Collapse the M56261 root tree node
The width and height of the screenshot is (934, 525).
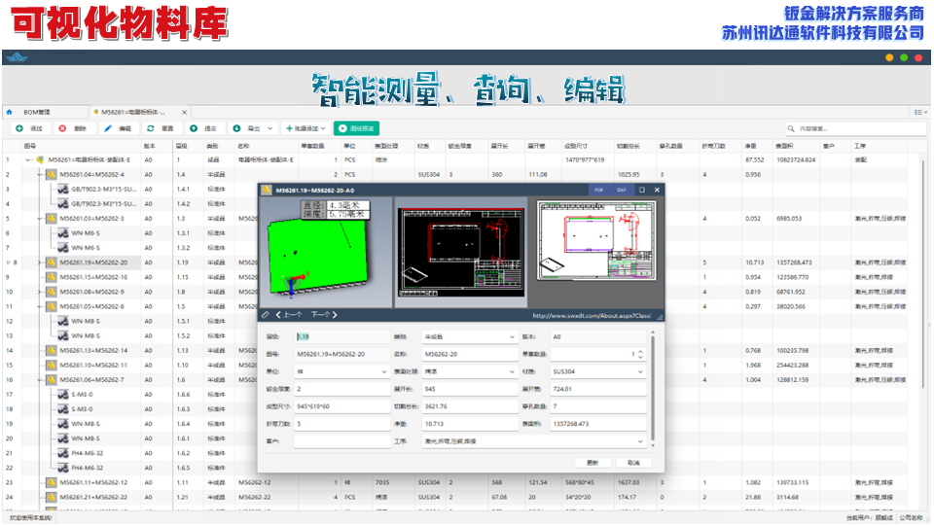[x=27, y=159]
